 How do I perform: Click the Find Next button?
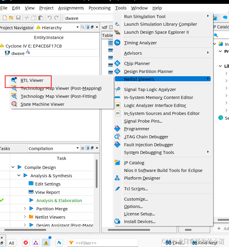point(205,243)
